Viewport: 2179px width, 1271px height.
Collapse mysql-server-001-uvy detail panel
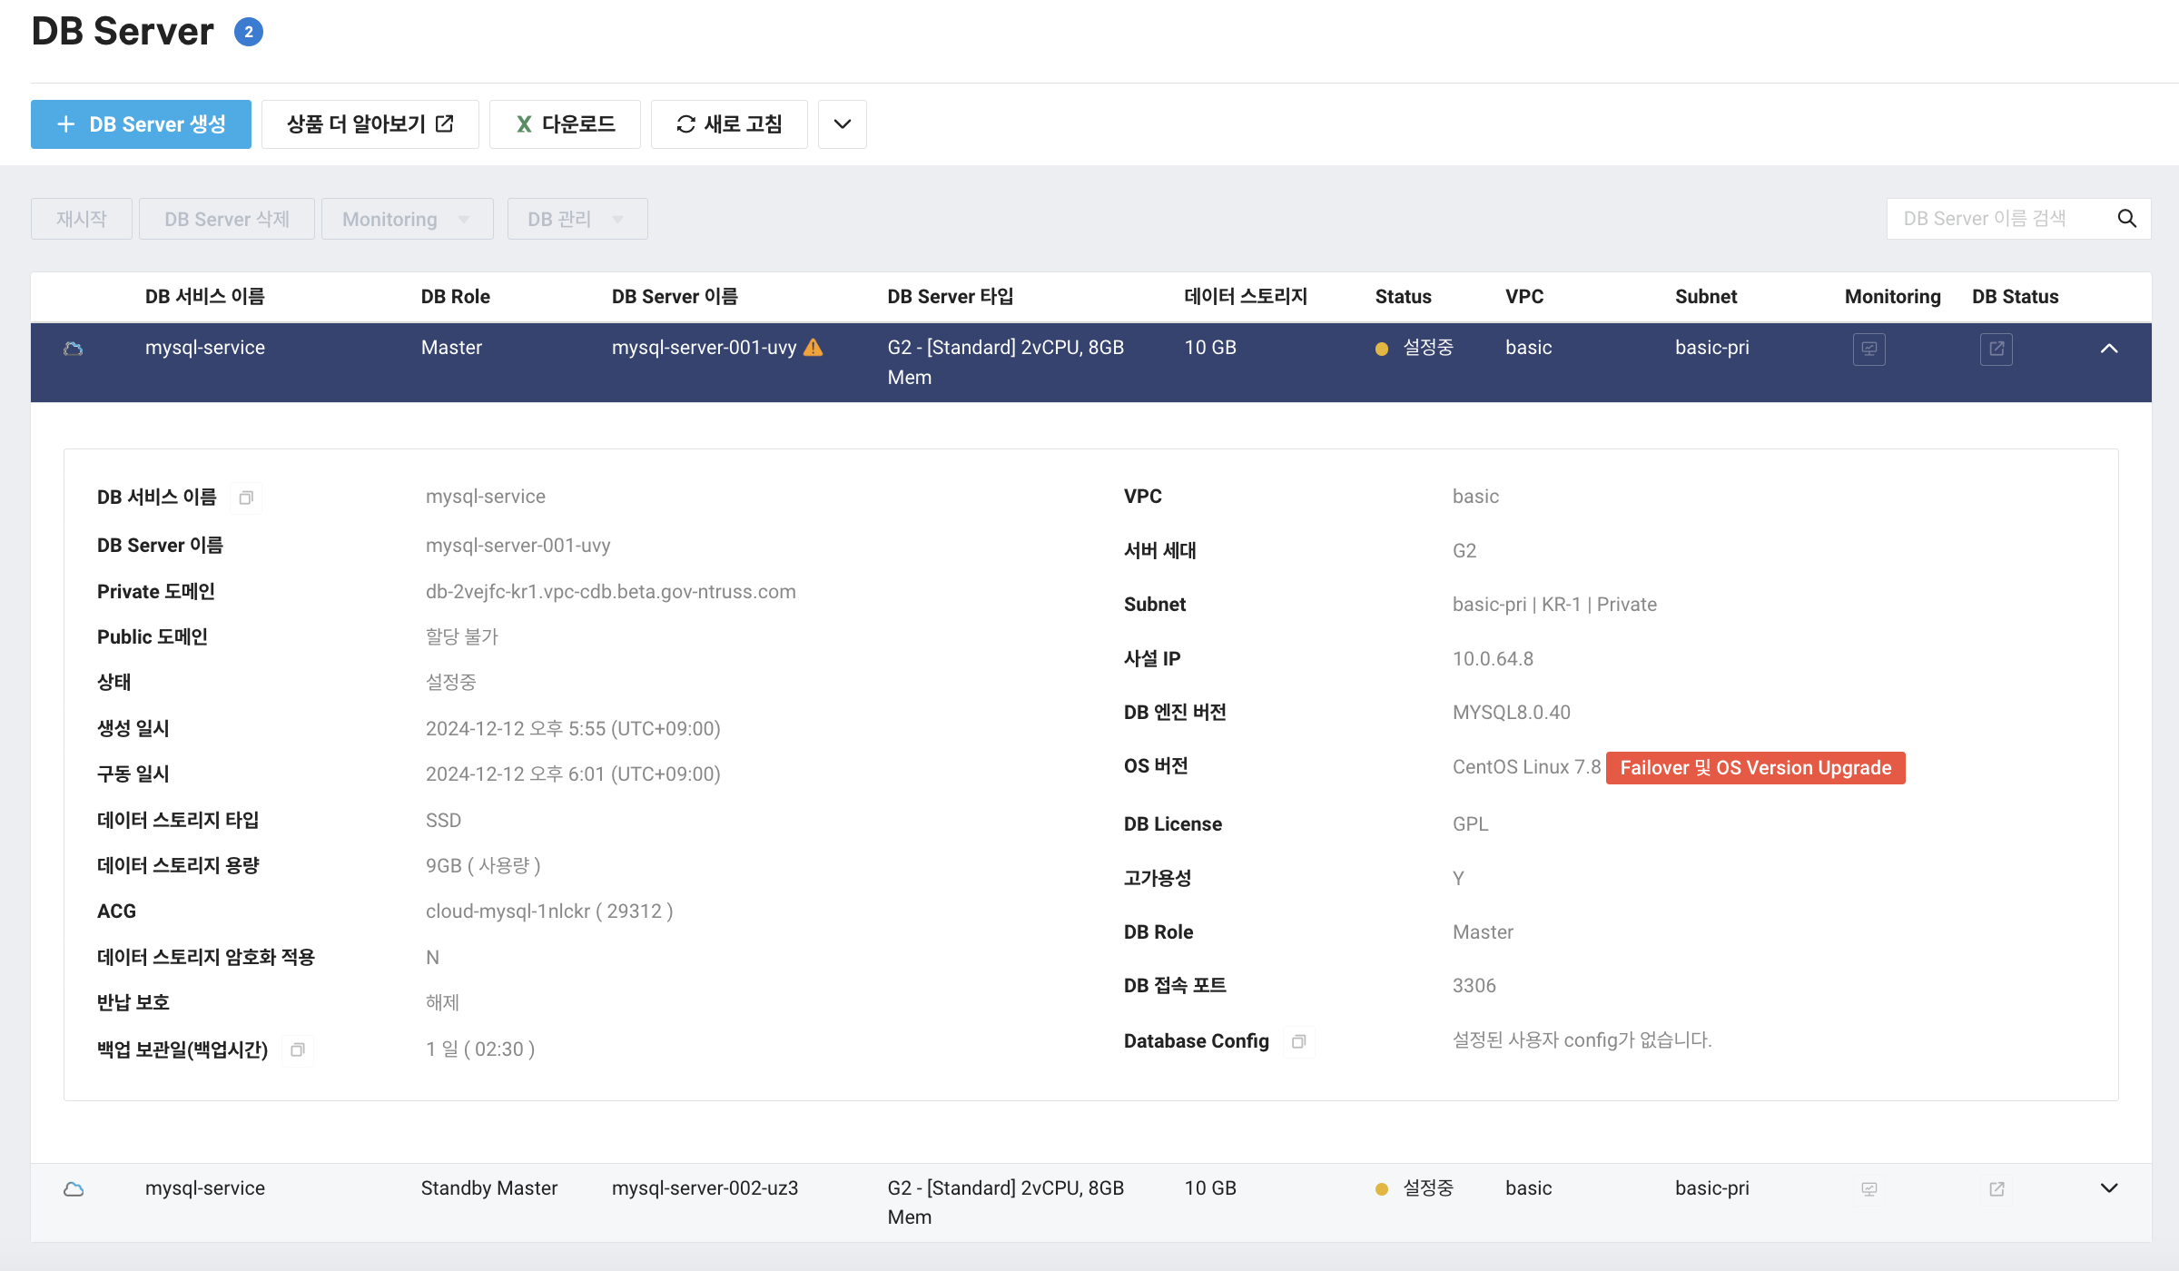tap(2109, 348)
